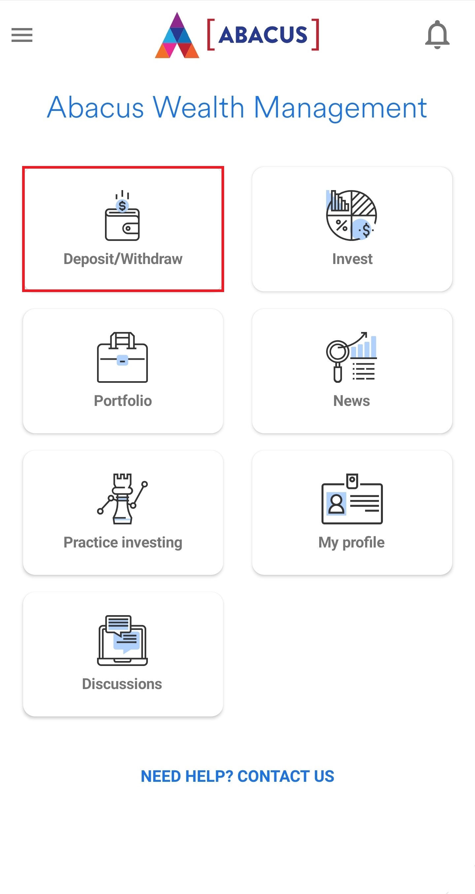Open the Deposit/Withdraw label
Viewport: 475px width, 894px height.
point(123,259)
